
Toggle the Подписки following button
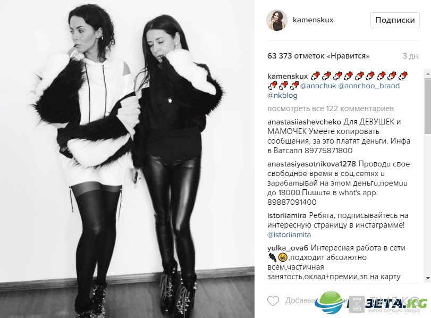pyautogui.click(x=395, y=20)
